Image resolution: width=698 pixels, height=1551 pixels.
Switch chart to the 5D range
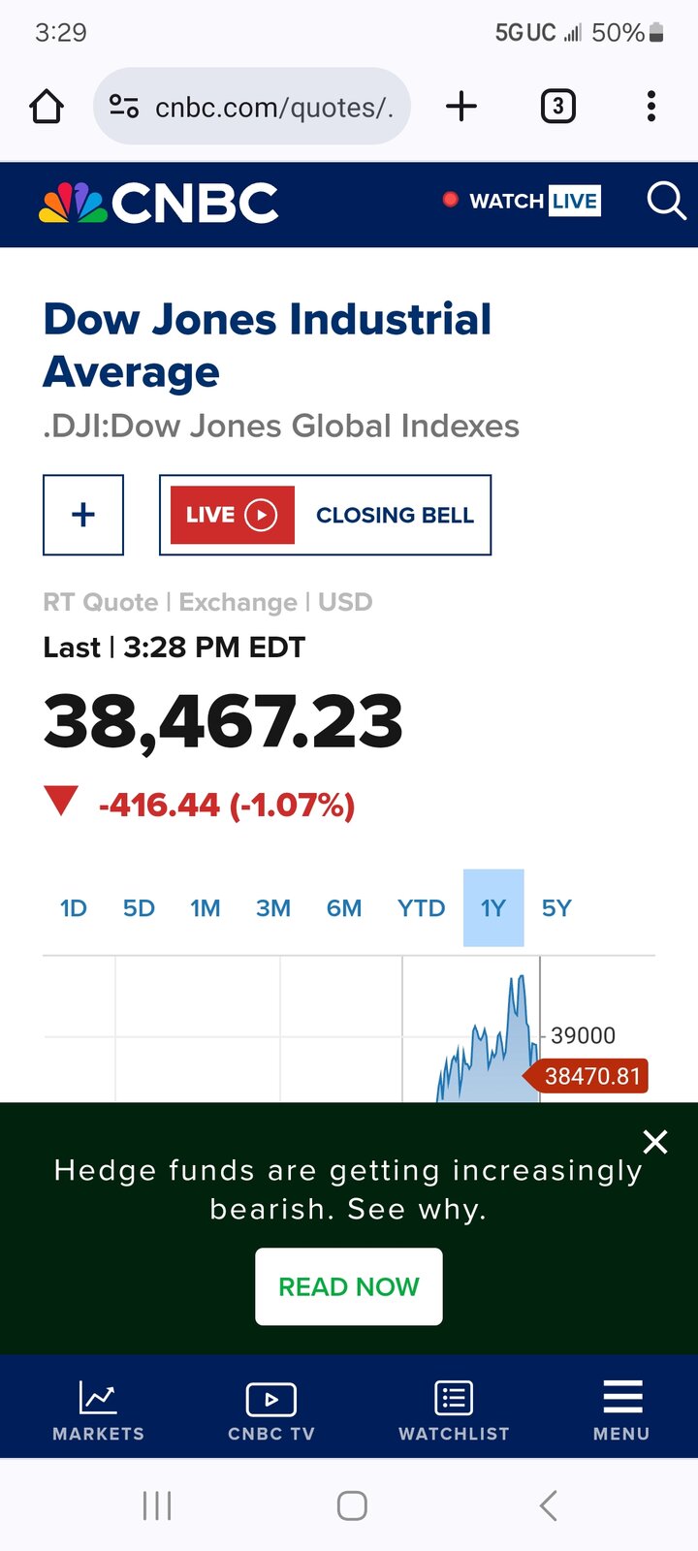139,908
